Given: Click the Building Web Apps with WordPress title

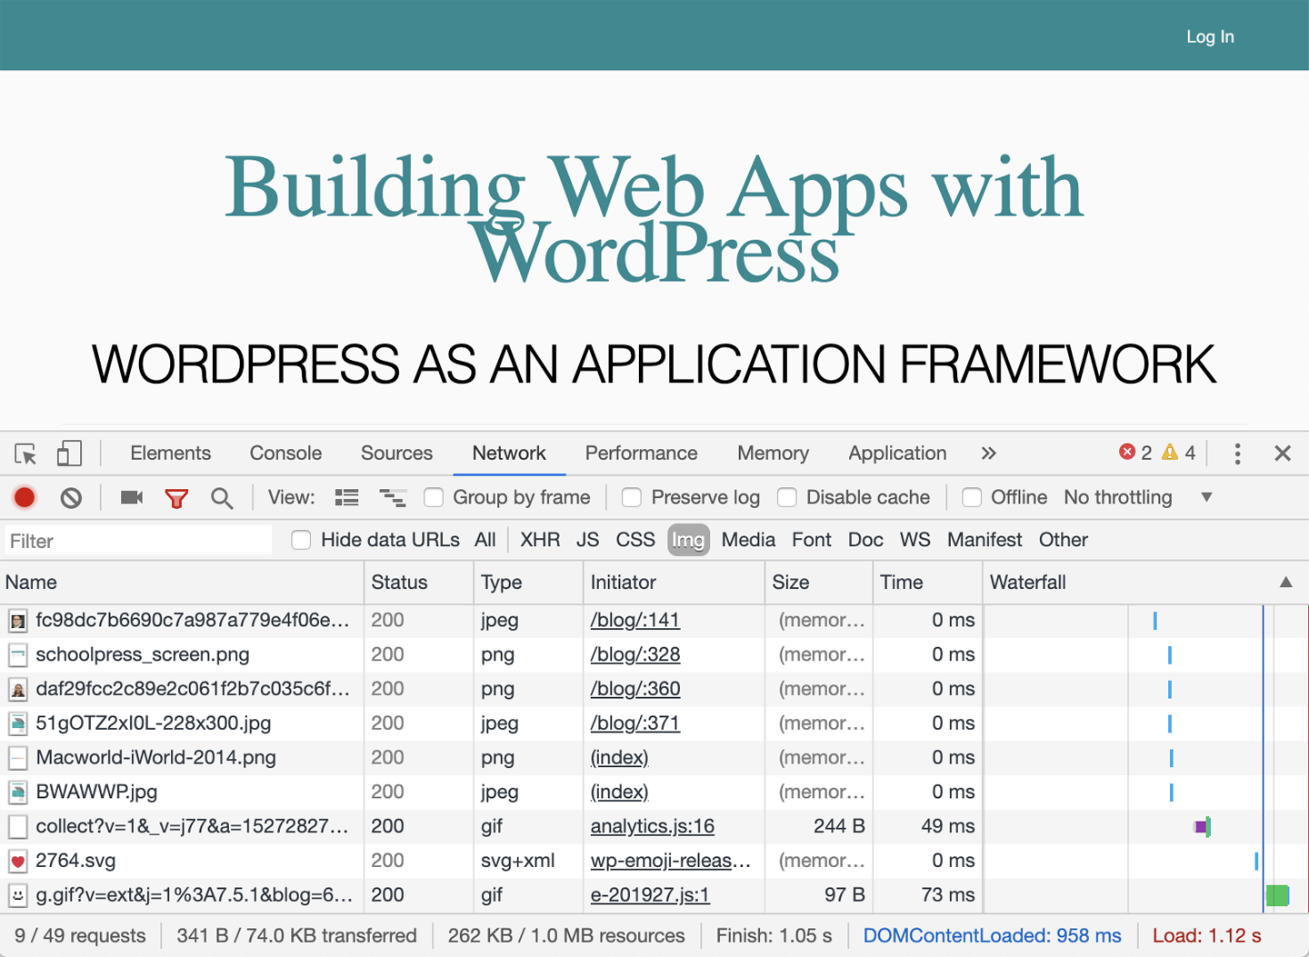Looking at the screenshot, I should tap(654, 219).
